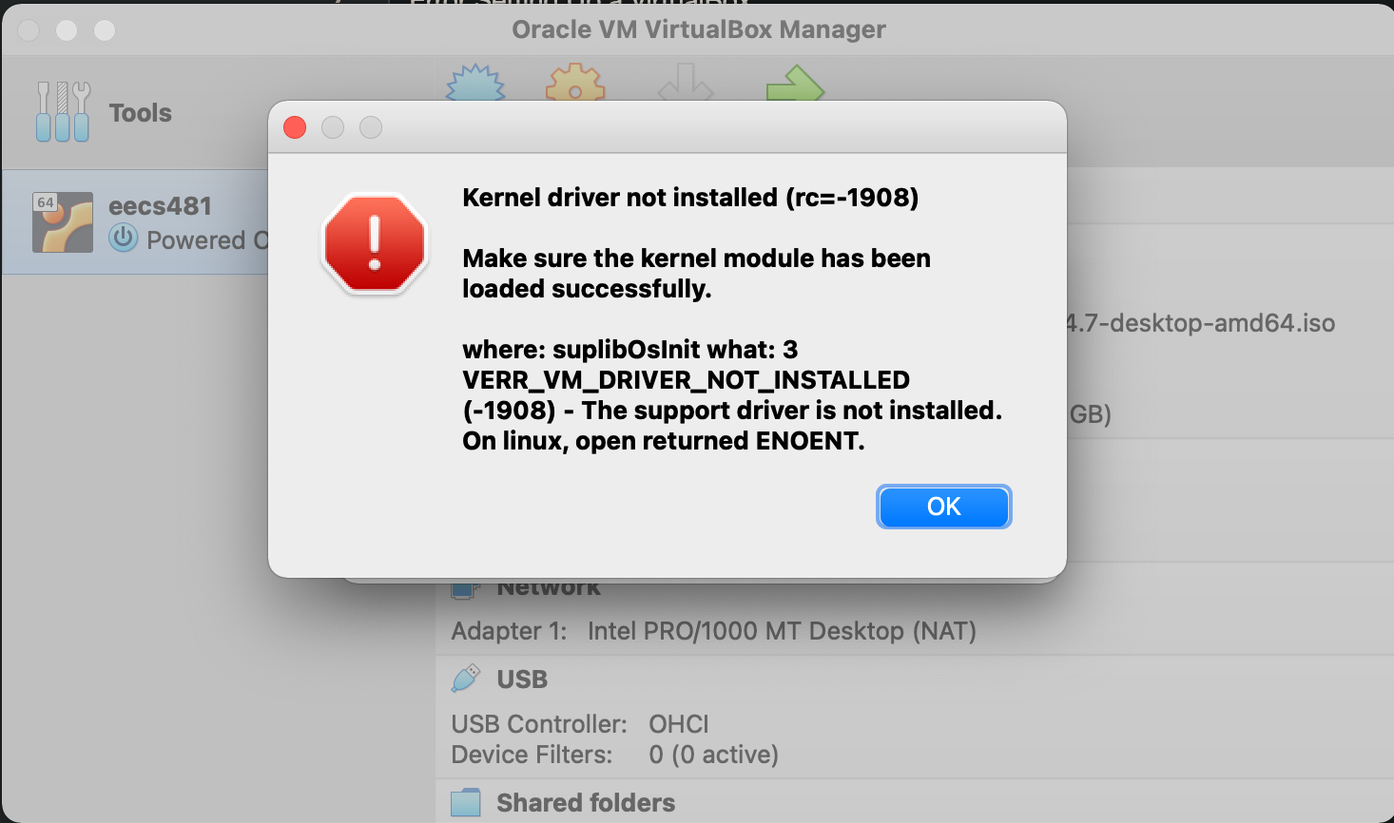
Task: Select the eecs481 virtual machine entry
Action: click(136, 222)
